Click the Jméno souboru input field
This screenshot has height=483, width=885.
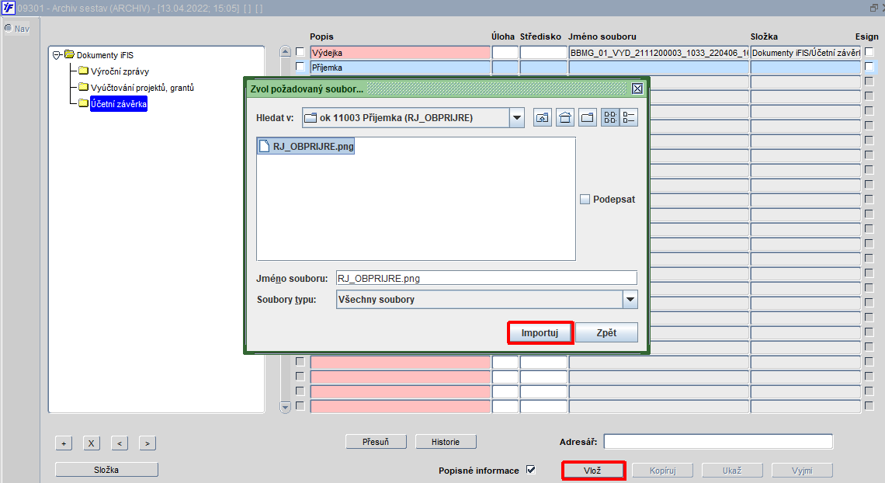coord(487,278)
